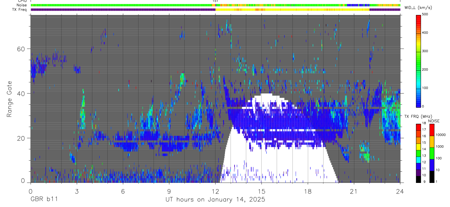Click the red top of width colorbar
The height and width of the screenshot is (207, 450).
418,19
